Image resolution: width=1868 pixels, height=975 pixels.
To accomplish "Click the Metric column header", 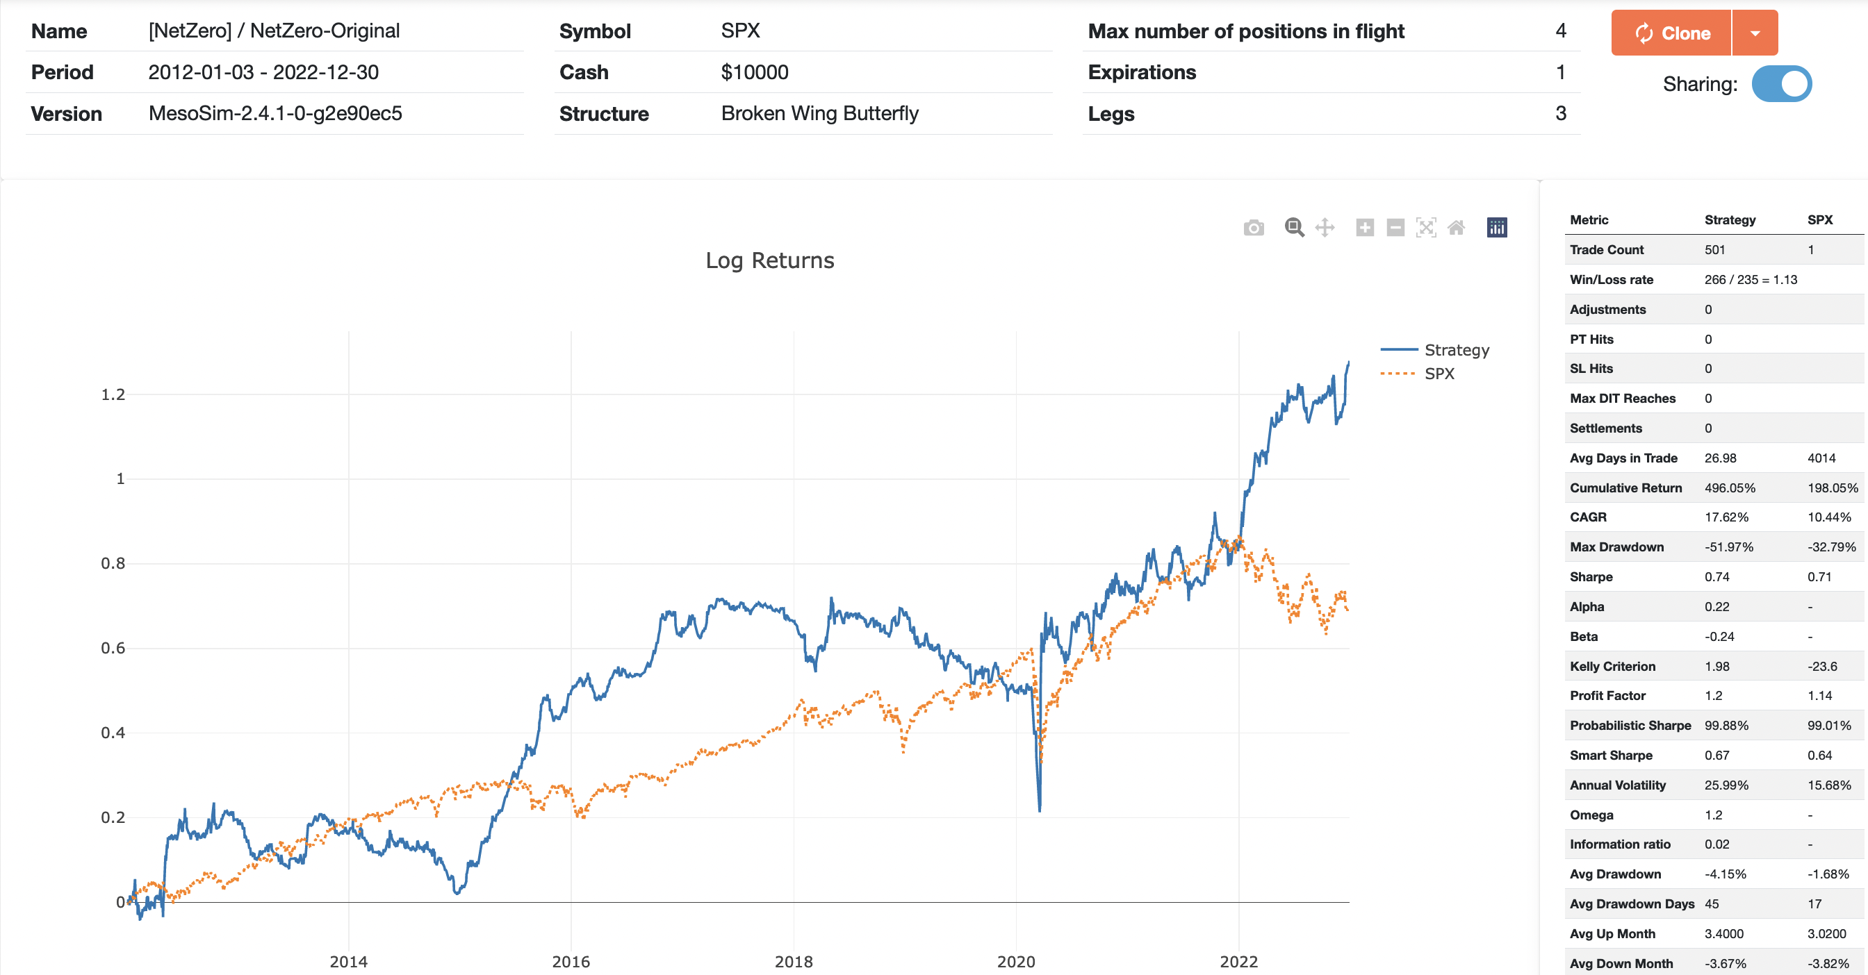I will (x=1589, y=220).
